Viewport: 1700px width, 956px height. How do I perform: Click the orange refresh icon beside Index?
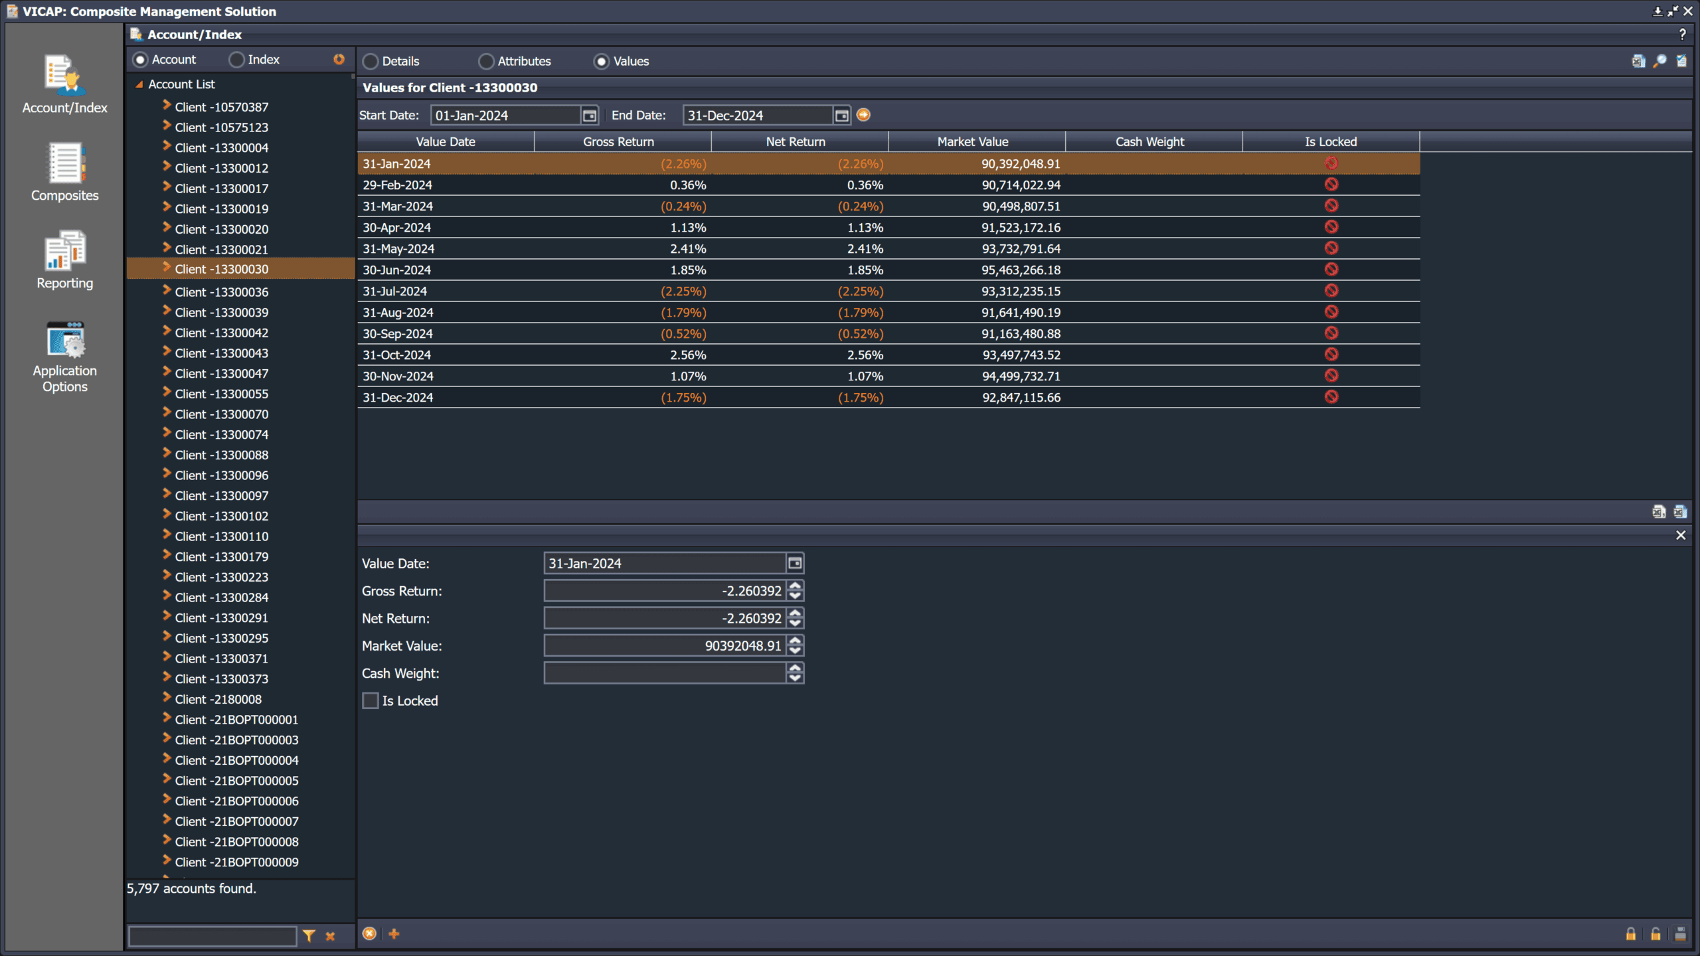click(x=339, y=59)
